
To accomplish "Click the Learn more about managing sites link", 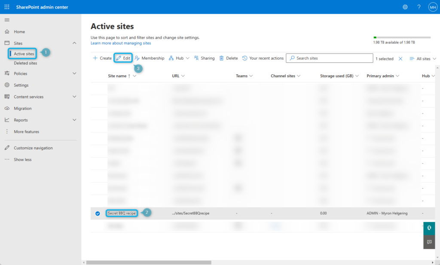I will pos(120,43).
